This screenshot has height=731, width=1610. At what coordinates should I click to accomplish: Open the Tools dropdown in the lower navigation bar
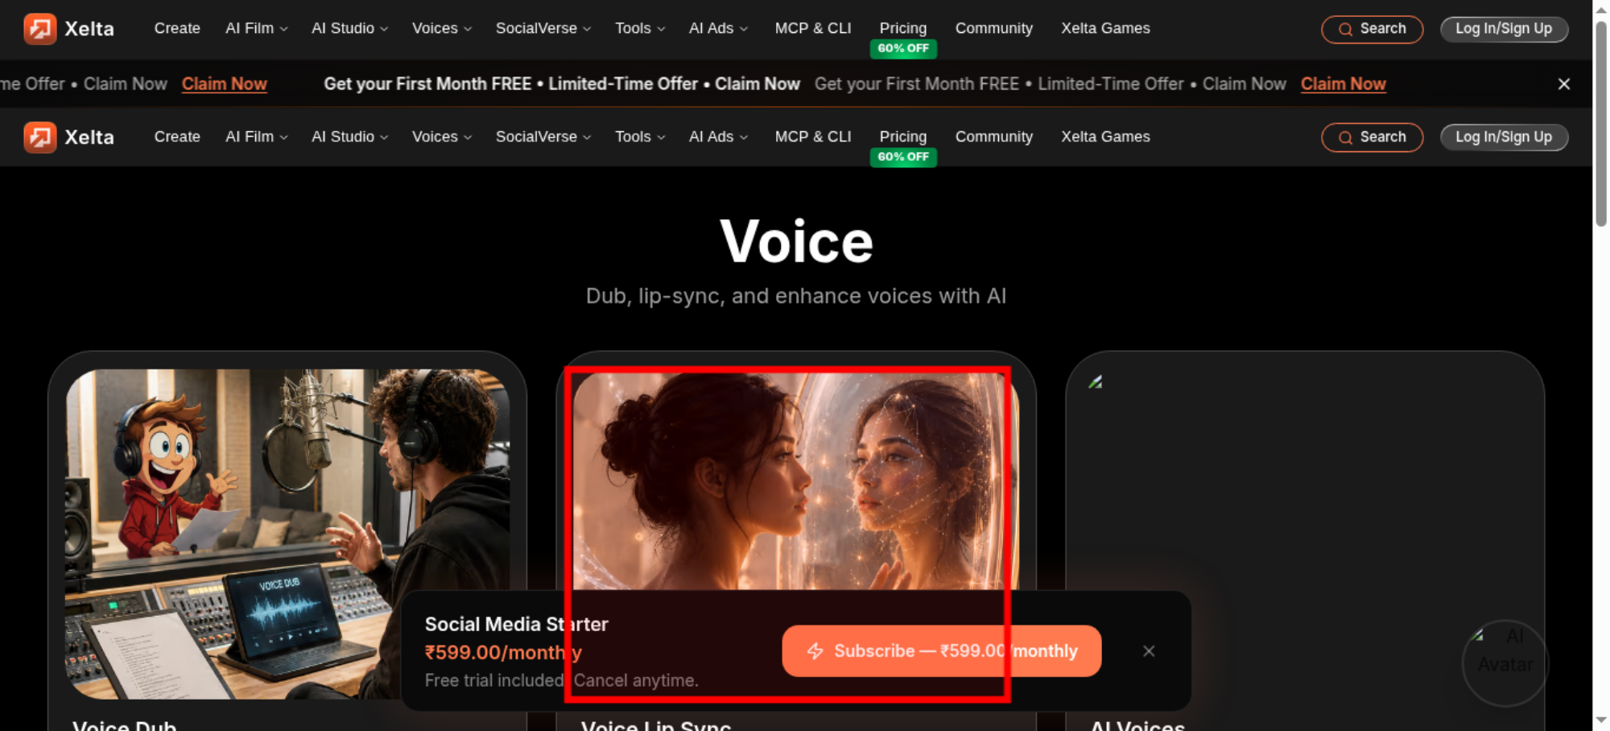pos(640,137)
